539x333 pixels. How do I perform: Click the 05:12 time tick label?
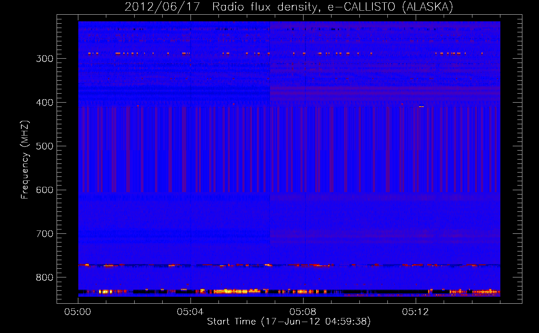point(415,312)
